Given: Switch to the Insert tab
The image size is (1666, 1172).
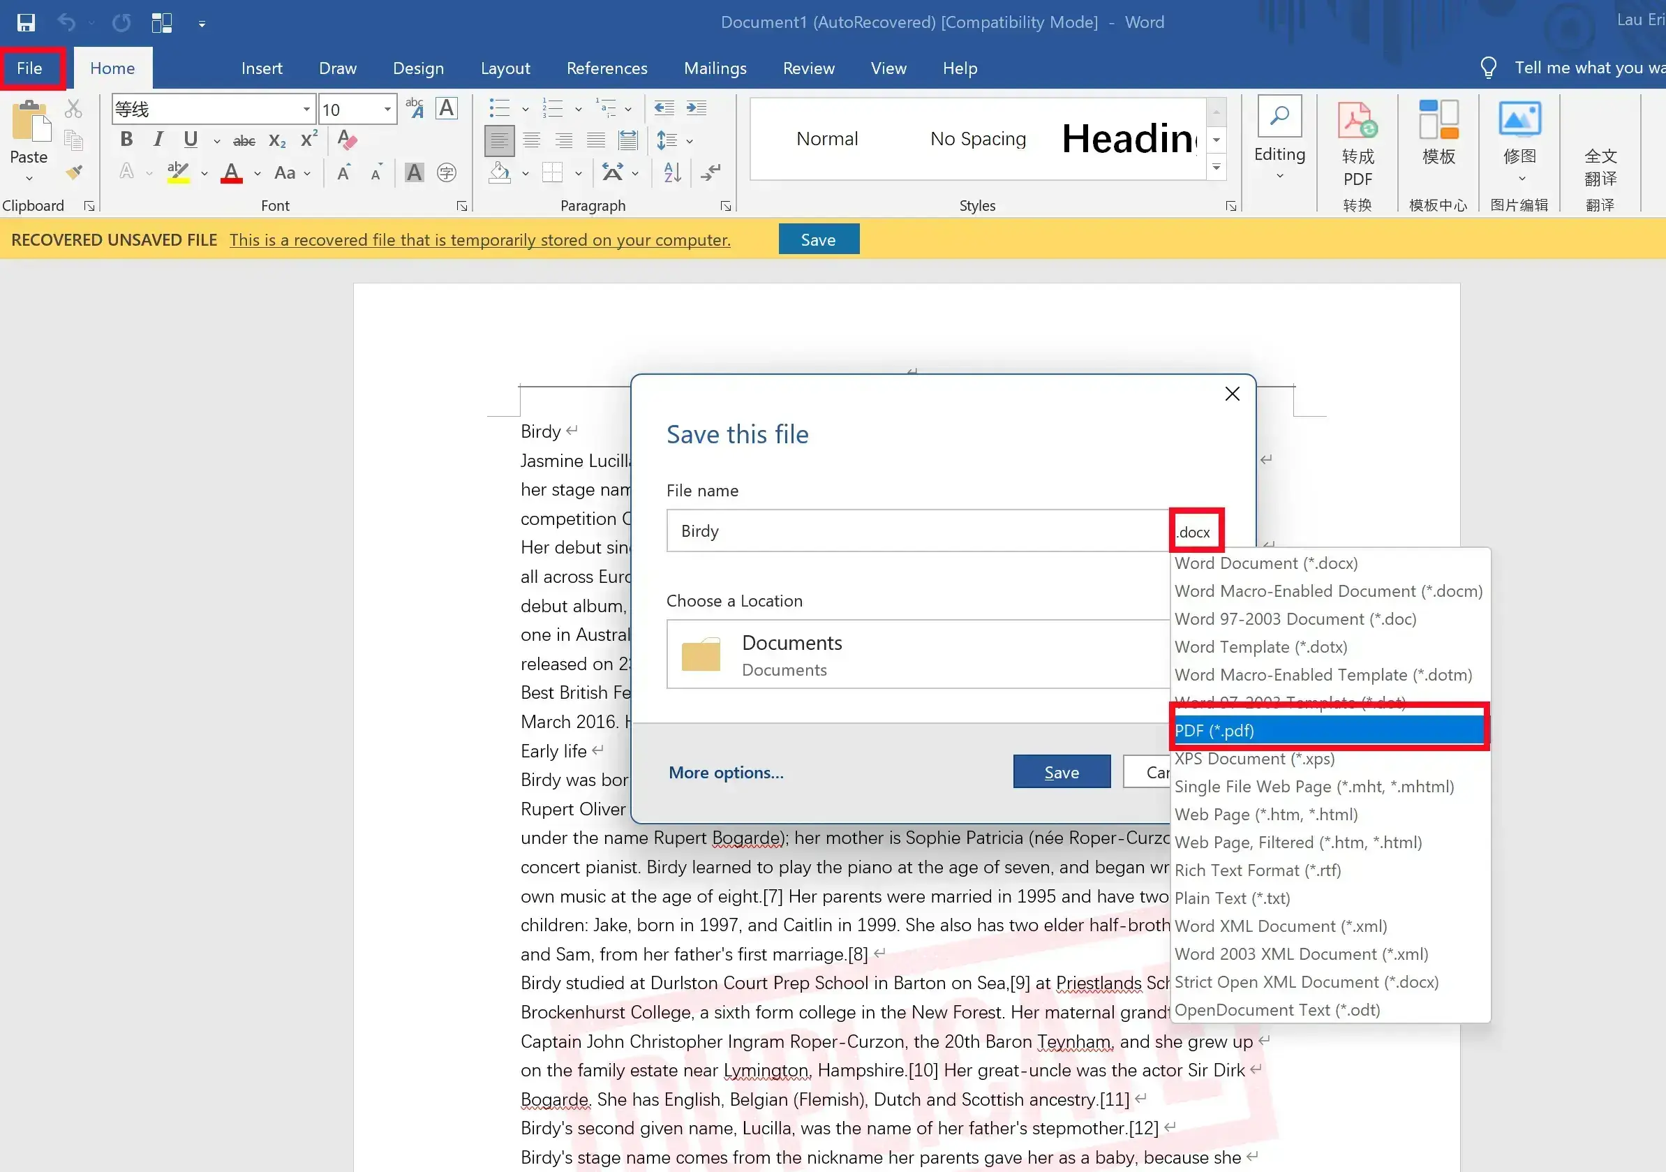Looking at the screenshot, I should (x=262, y=68).
